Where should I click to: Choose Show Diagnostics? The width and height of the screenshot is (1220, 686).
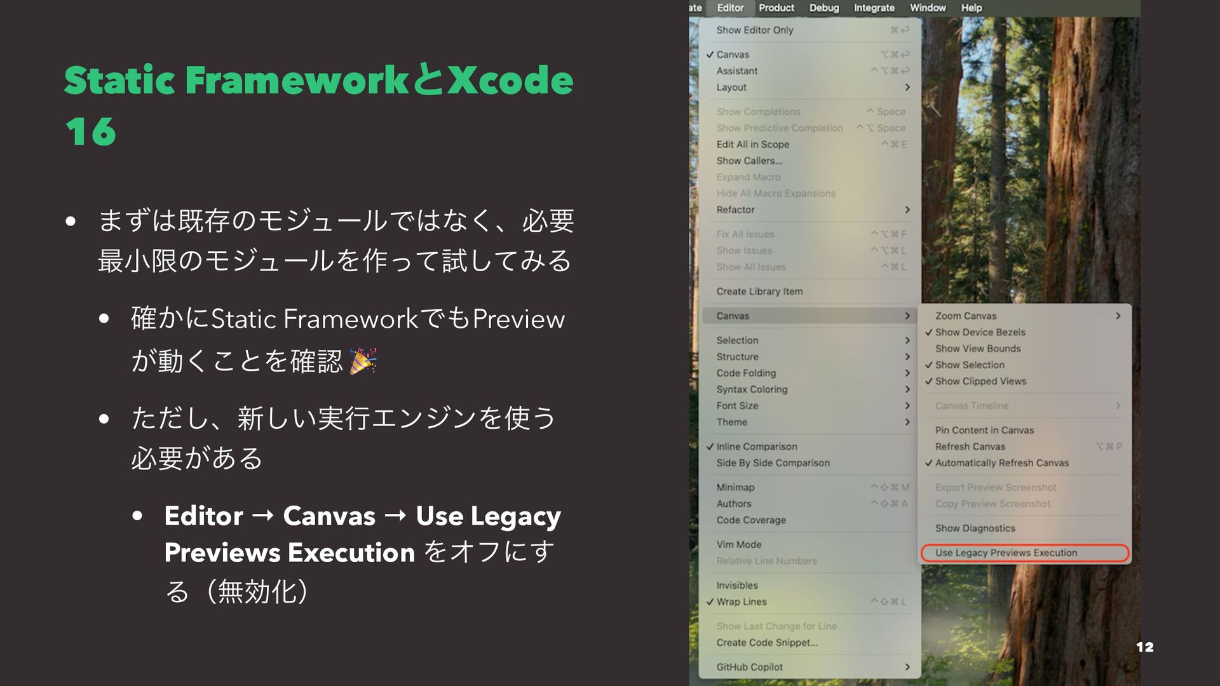tap(1025, 528)
